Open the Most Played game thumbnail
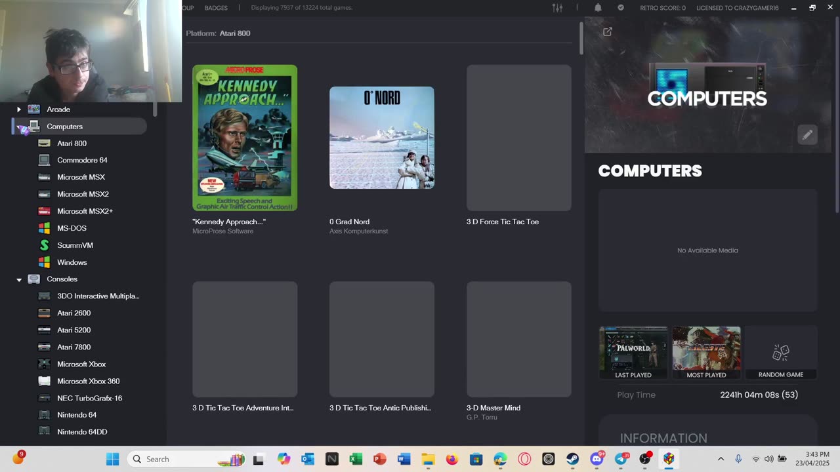This screenshot has width=840, height=472. 706,353
